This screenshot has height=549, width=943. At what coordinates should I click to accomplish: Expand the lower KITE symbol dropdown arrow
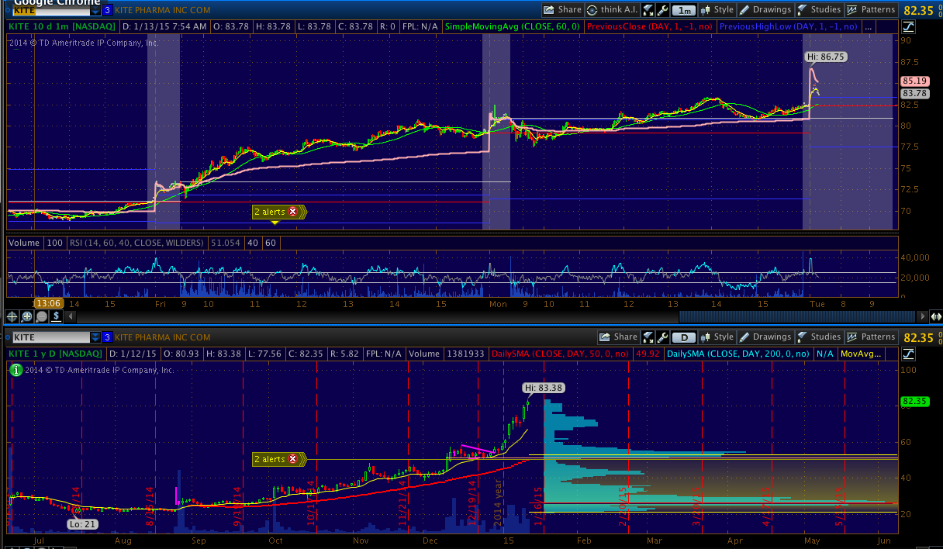point(95,337)
